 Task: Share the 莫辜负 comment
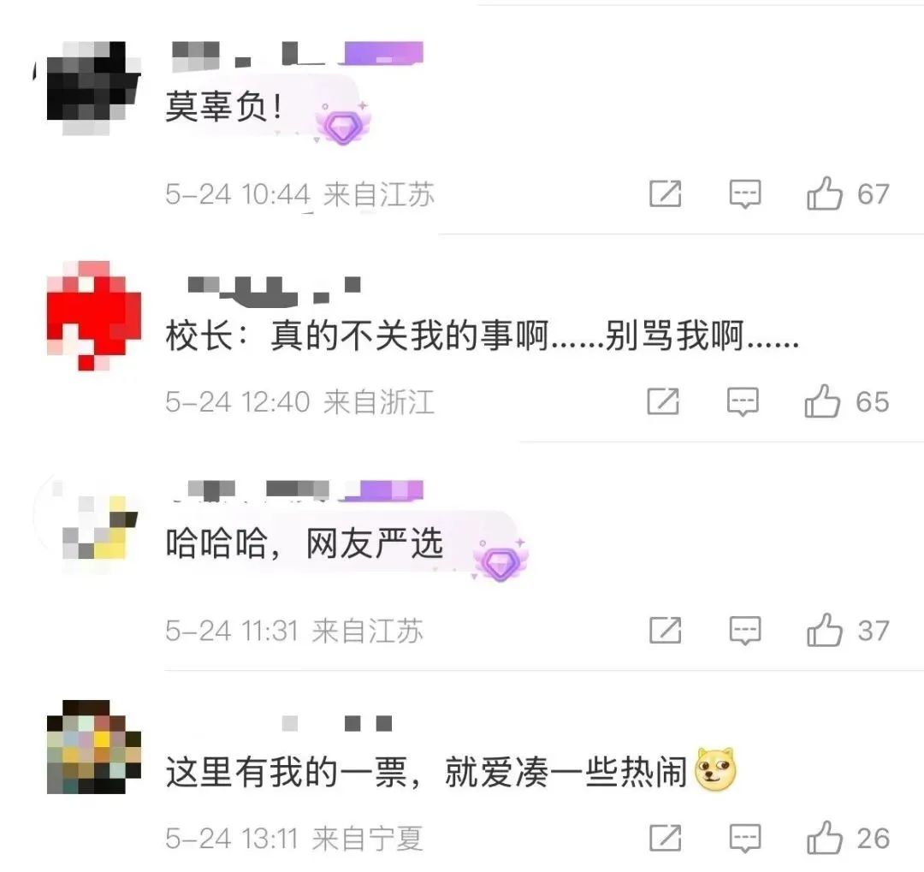pyautogui.click(x=666, y=194)
